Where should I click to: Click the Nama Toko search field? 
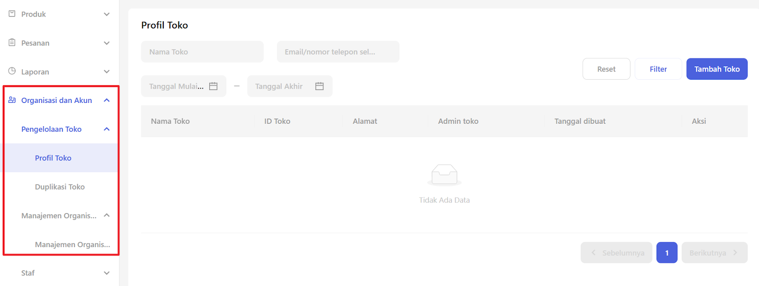tap(202, 52)
